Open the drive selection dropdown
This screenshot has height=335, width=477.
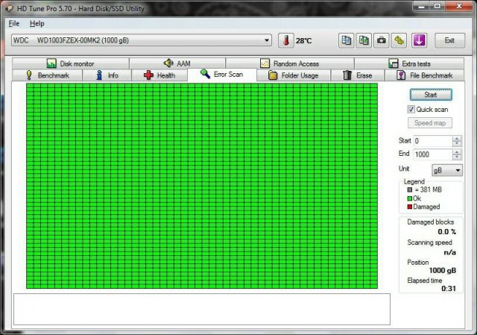point(268,40)
